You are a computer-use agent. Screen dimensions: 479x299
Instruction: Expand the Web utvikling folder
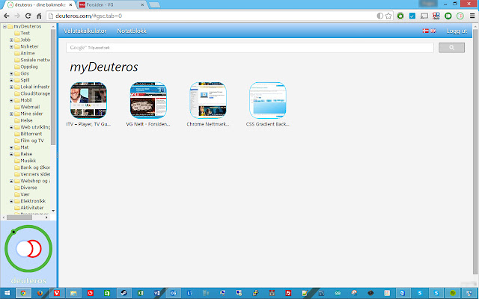pos(11,127)
